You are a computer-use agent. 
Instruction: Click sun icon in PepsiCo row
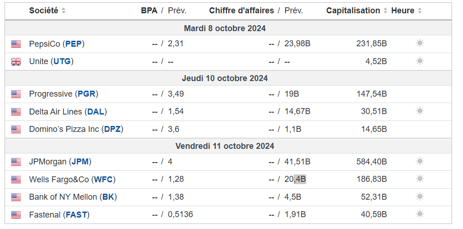pyautogui.click(x=420, y=44)
